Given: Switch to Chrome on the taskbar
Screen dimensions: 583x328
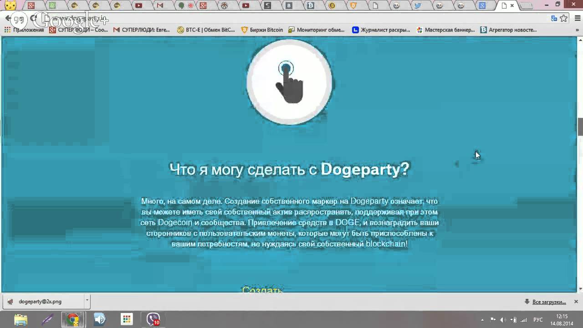Looking at the screenshot, I should pyautogui.click(x=73, y=319).
